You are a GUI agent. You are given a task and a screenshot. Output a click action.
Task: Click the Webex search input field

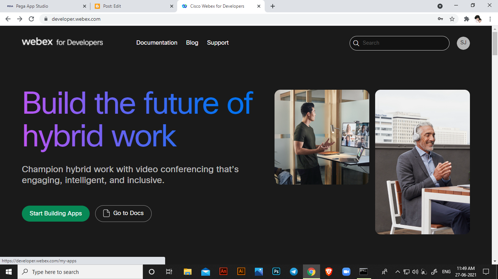(x=399, y=43)
